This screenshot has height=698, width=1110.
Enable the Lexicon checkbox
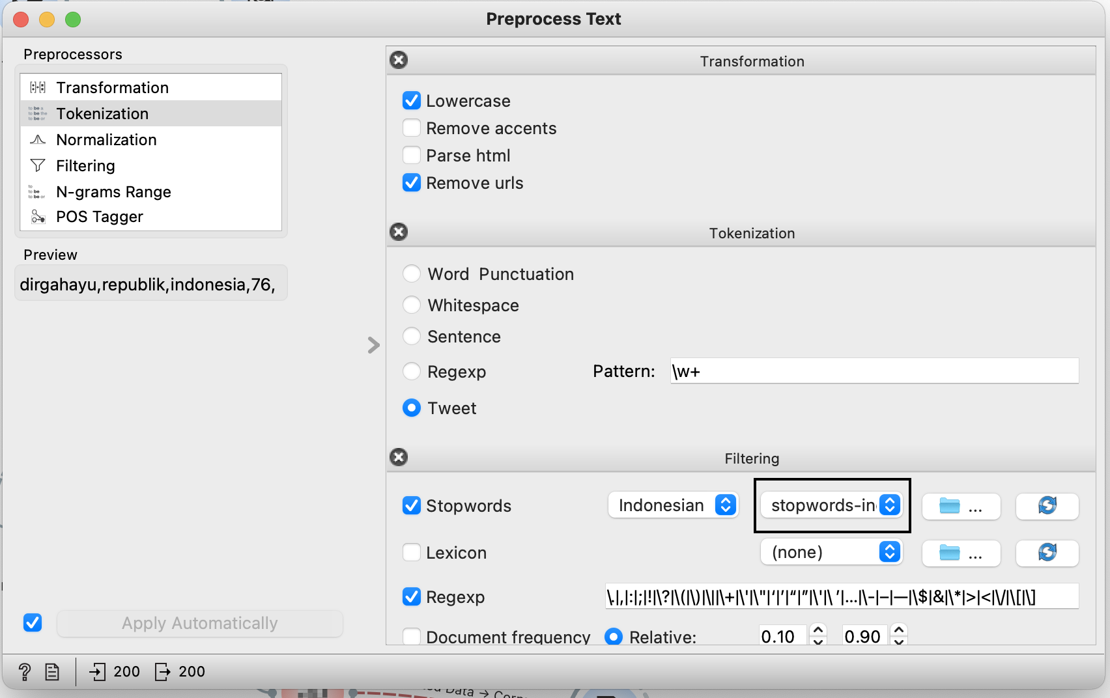[x=412, y=552]
